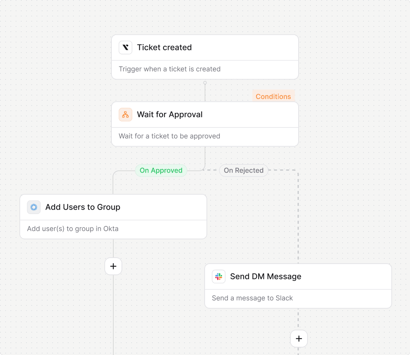Select the Ticket created node title

coord(164,48)
